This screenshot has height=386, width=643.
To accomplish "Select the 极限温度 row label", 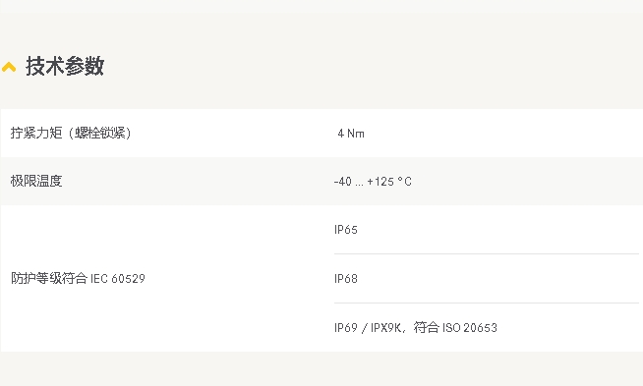I will (36, 181).
